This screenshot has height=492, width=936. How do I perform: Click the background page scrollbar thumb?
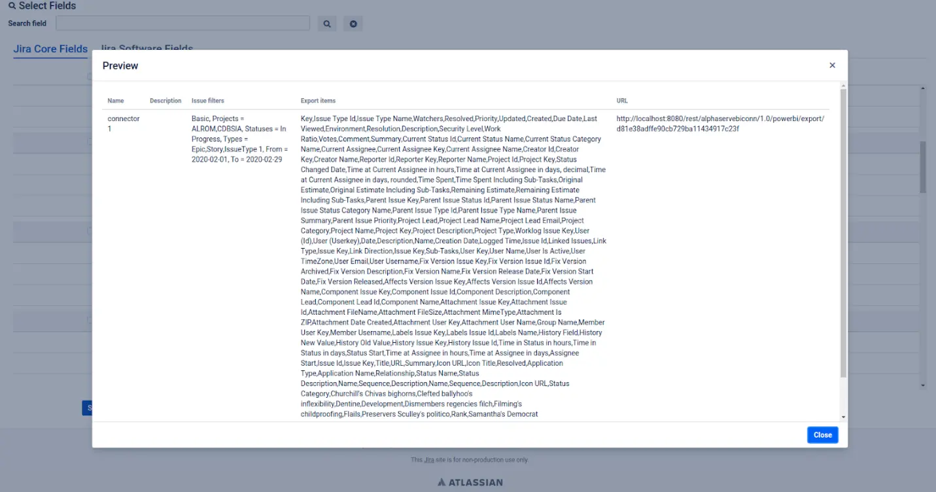[923, 167]
